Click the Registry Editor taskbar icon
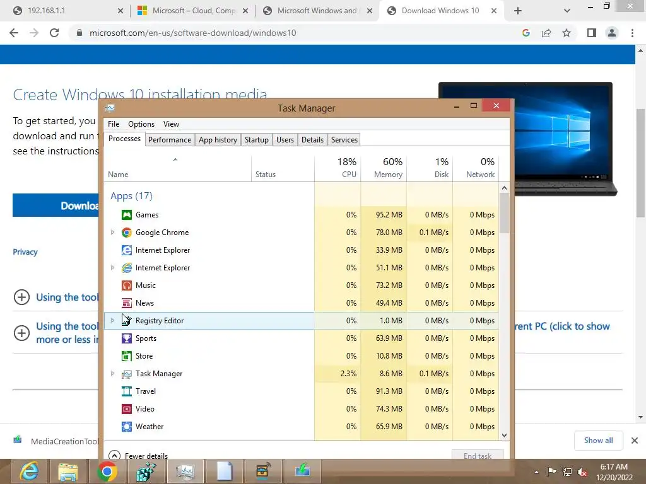Image resolution: width=646 pixels, height=484 pixels. (146, 471)
